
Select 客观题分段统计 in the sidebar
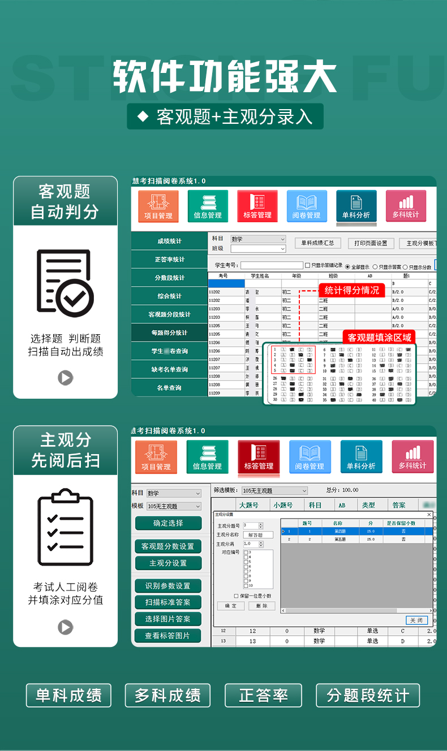tap(170, 314)
